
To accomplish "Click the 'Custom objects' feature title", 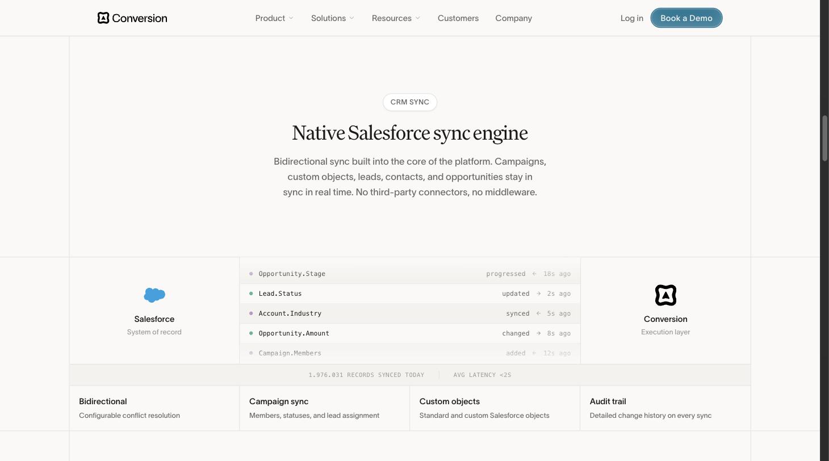I will 450,401.
